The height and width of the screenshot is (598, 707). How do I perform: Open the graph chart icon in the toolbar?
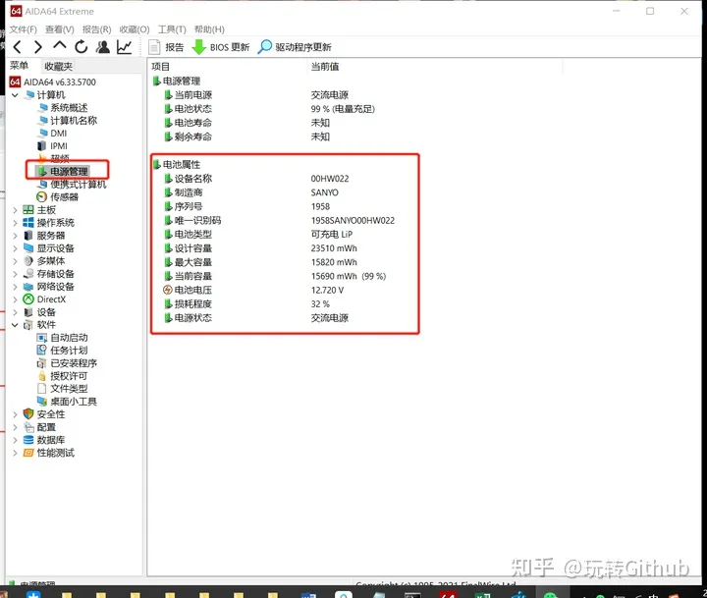(124, 47)
